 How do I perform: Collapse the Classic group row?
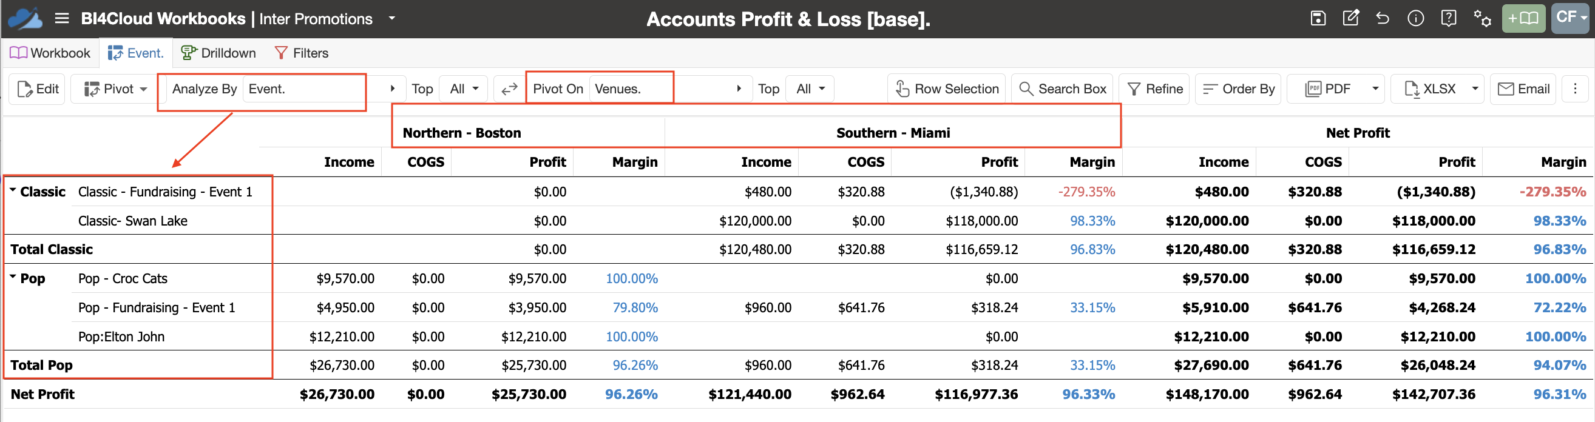tap(13, 190)
